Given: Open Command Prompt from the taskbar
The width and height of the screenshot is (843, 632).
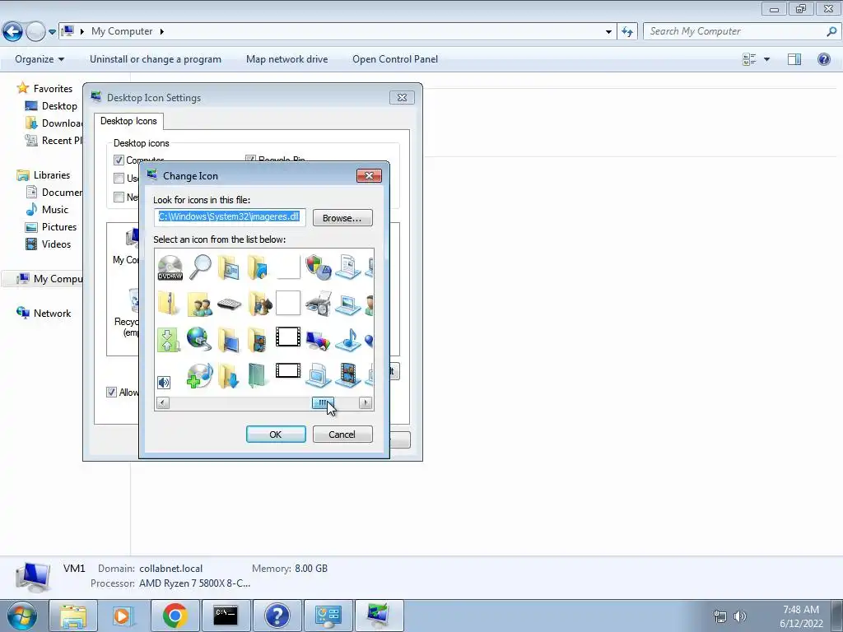Looking at the screenshot, I should coord(226,616).
